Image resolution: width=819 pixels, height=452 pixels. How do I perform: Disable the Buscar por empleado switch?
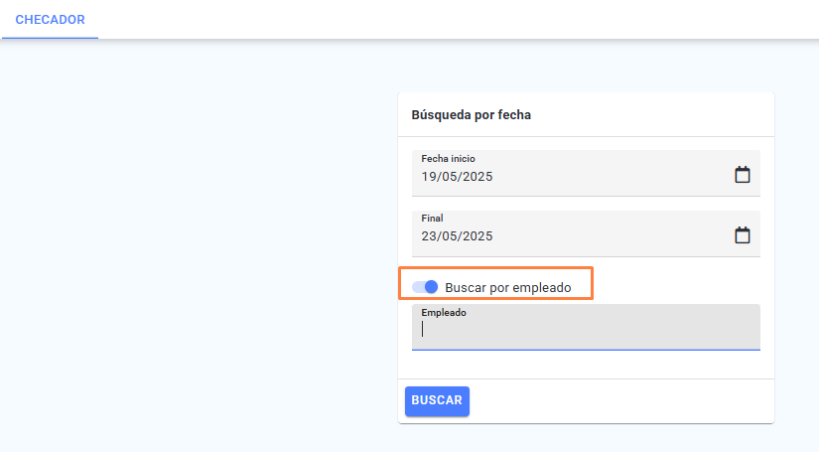coord(425,287)
